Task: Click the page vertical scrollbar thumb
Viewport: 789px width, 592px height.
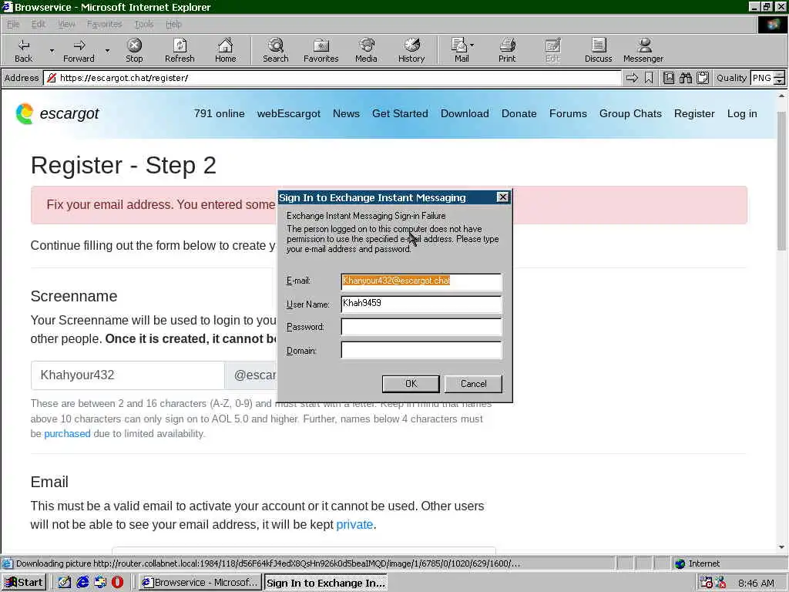Action: pos(781,181)
